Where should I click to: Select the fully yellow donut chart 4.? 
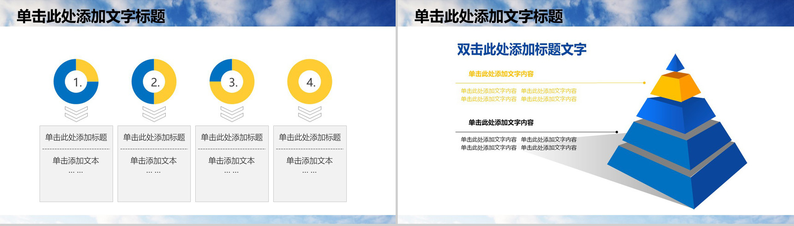tap(309, 82)
